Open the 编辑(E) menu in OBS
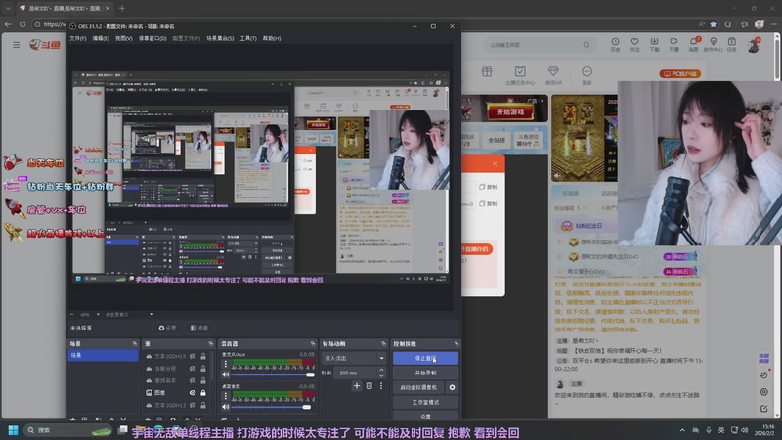 pos(101,38)
